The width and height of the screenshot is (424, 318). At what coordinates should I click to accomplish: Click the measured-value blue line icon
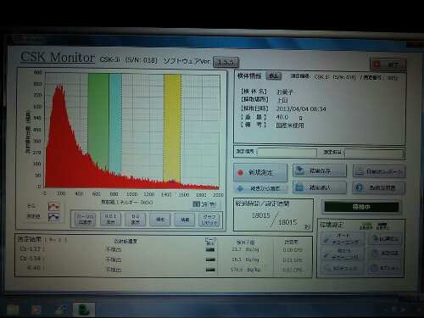[53, 217]
